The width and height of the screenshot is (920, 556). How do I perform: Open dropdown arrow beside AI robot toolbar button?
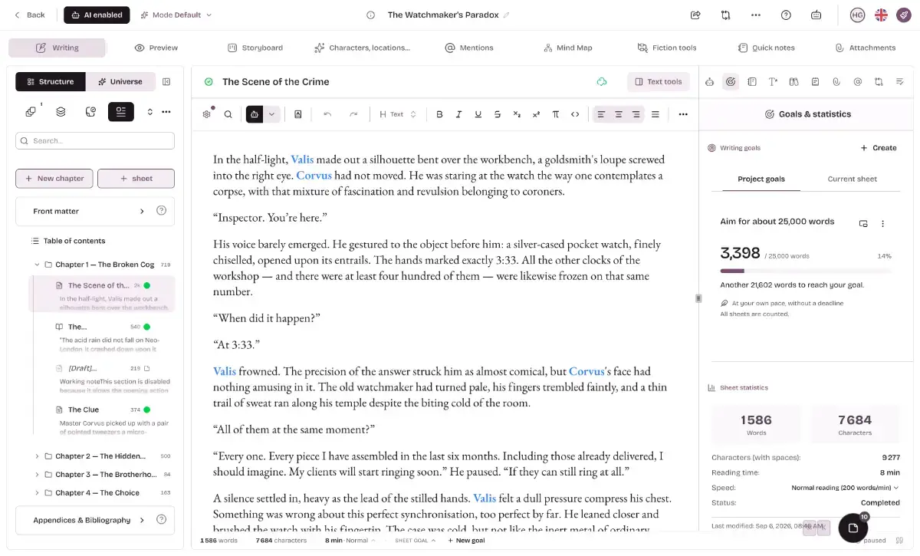point(271,114)
